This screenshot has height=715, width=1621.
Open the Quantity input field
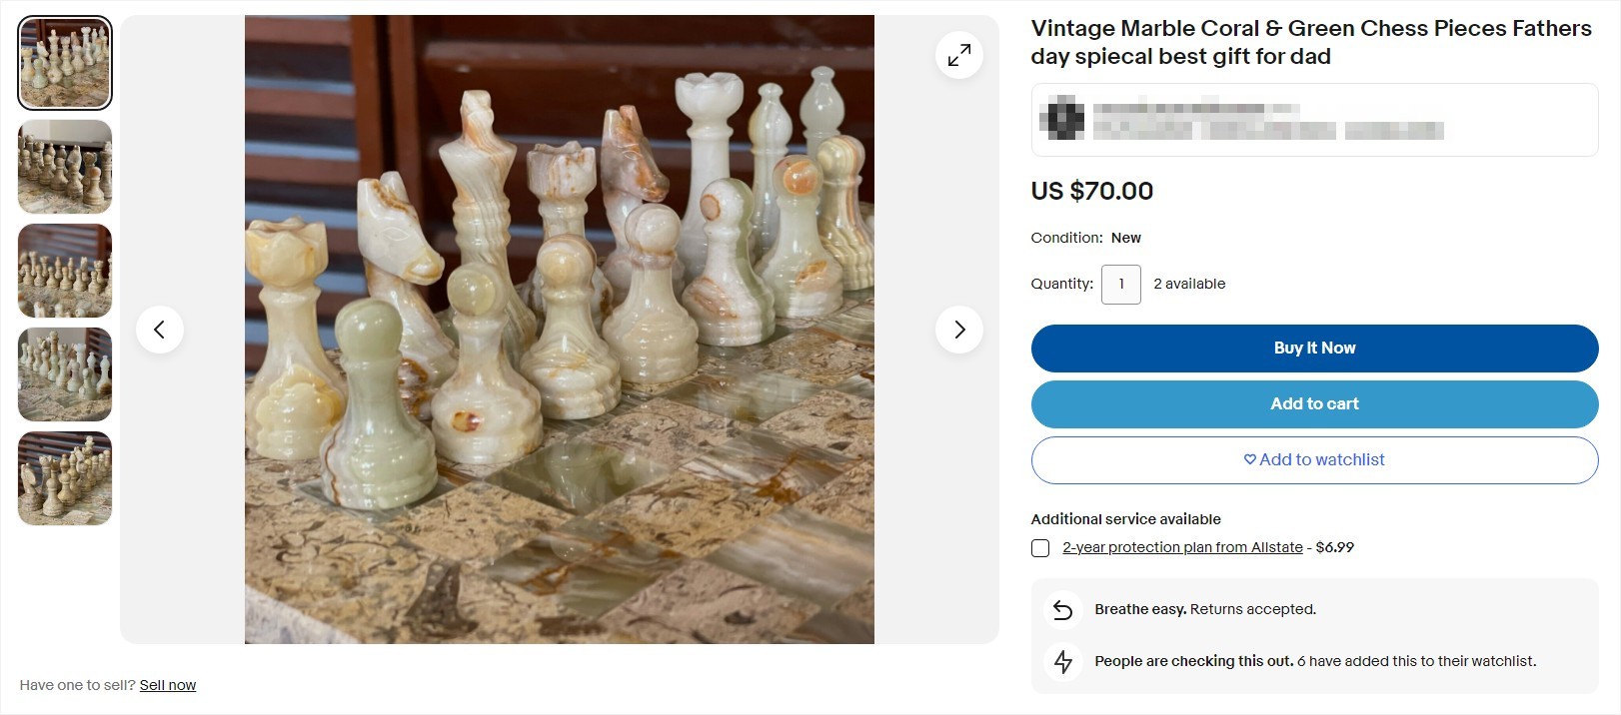[1120, 285]
